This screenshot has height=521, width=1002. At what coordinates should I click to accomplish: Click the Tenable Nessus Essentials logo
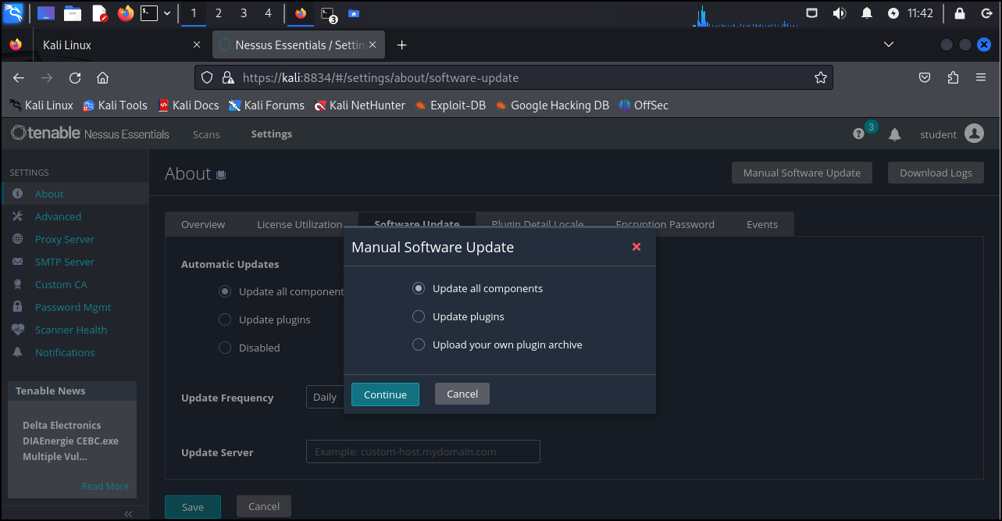tap(90, 134)
